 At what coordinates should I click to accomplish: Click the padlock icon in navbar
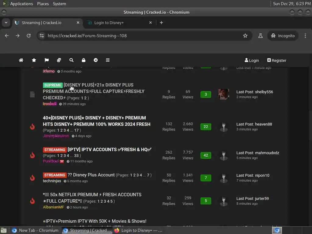[83, 60]
